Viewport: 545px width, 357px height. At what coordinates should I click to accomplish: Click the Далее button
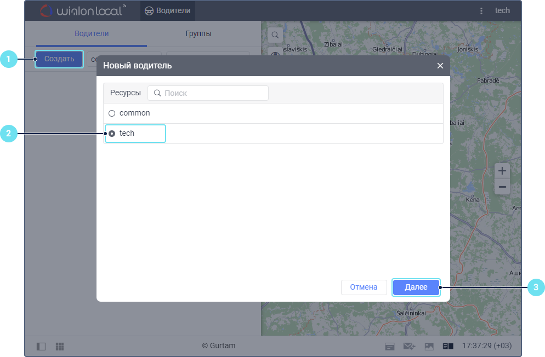click(x=416, y=287)
